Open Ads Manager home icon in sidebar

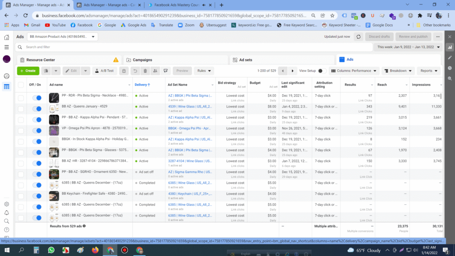(7, 37)
